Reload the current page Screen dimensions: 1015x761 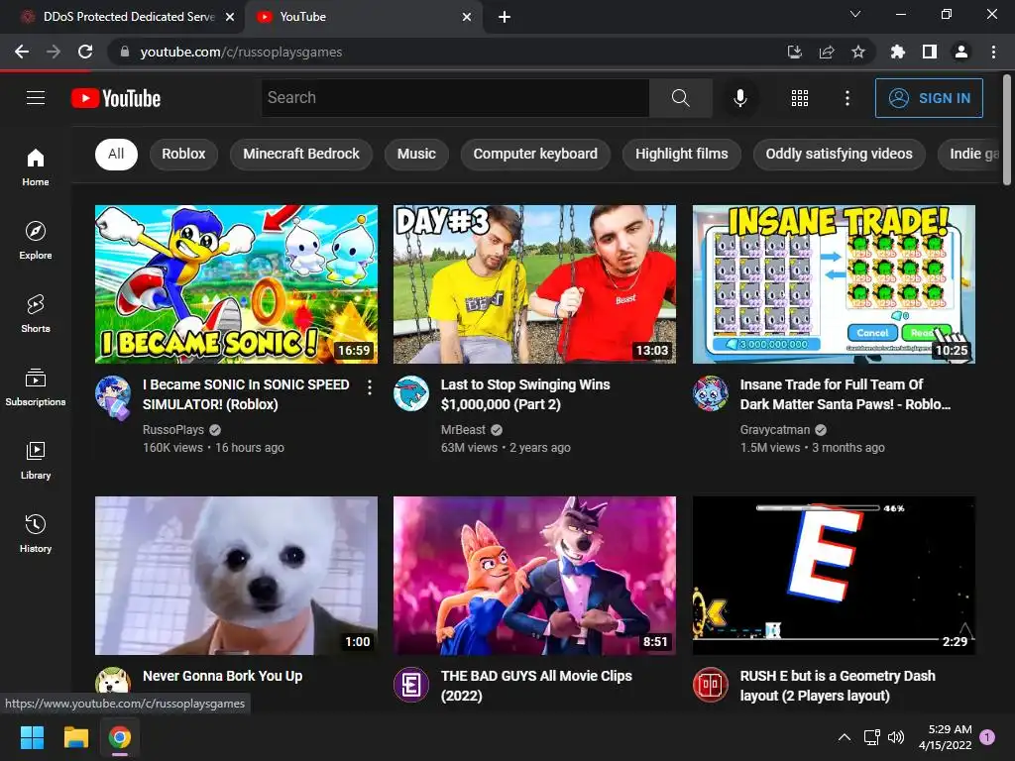pos(85,52)
